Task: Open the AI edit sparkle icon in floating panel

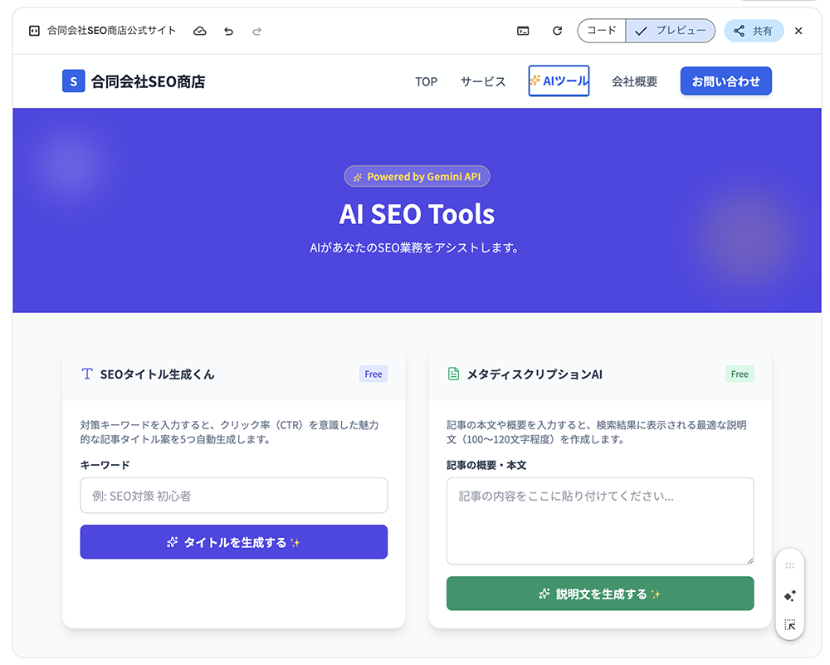Action: click(x=789, y=595)
